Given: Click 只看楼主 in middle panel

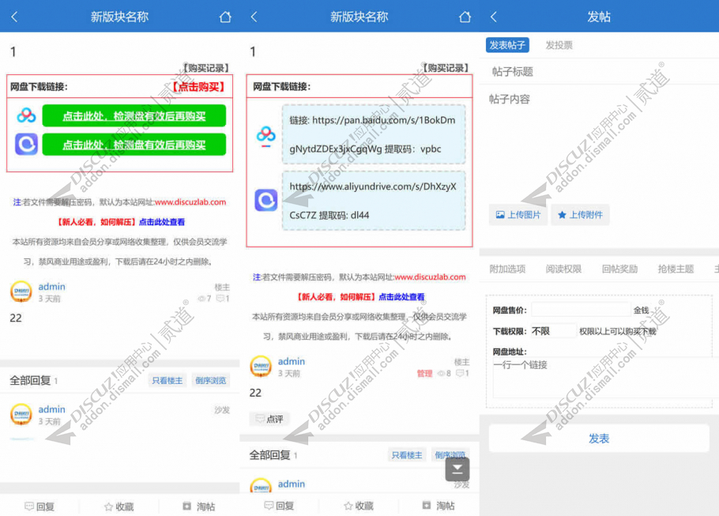Looking at the screenshot, I should (407, 455).
